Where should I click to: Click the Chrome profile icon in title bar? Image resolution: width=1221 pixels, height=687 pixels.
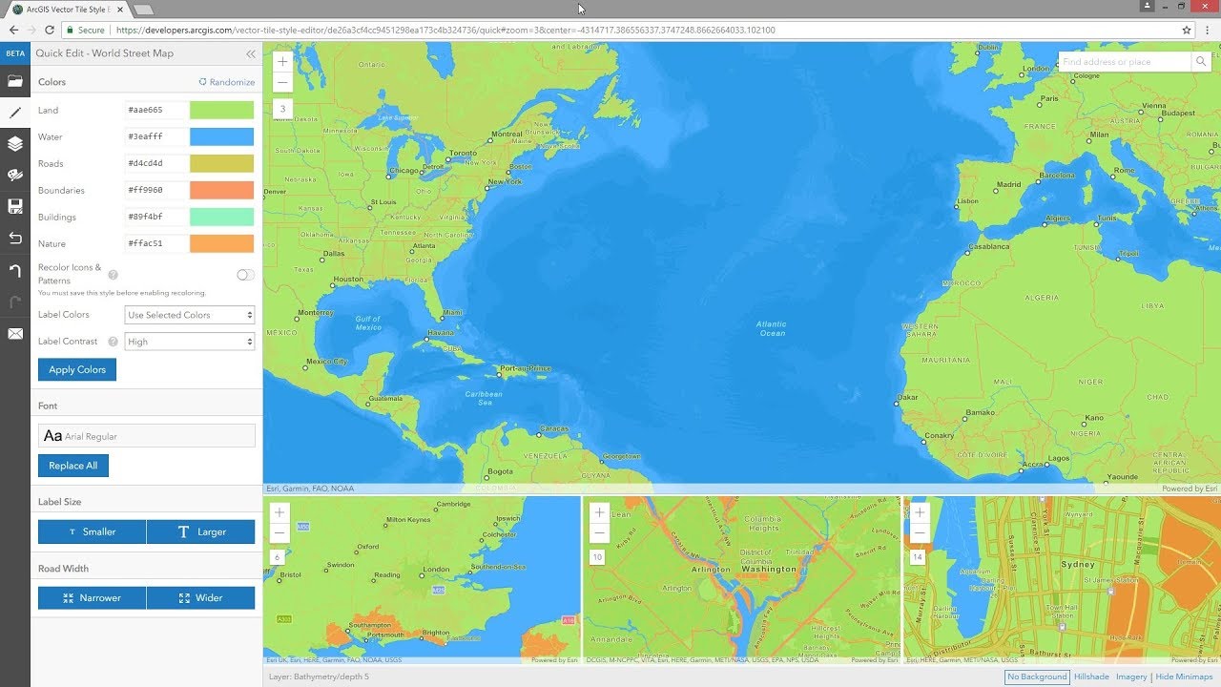(x=1148, y=6)
